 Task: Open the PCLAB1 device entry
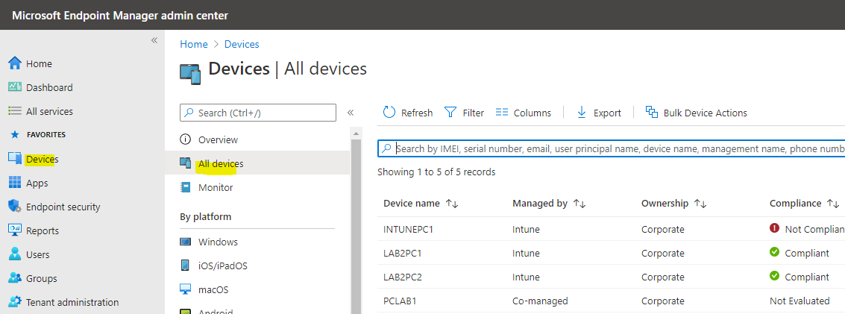(401, 301)
